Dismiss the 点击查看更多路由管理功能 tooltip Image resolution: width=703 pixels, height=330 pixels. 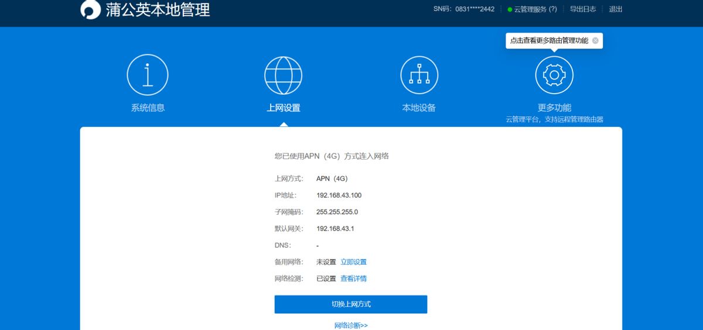[x=595, y=41]
